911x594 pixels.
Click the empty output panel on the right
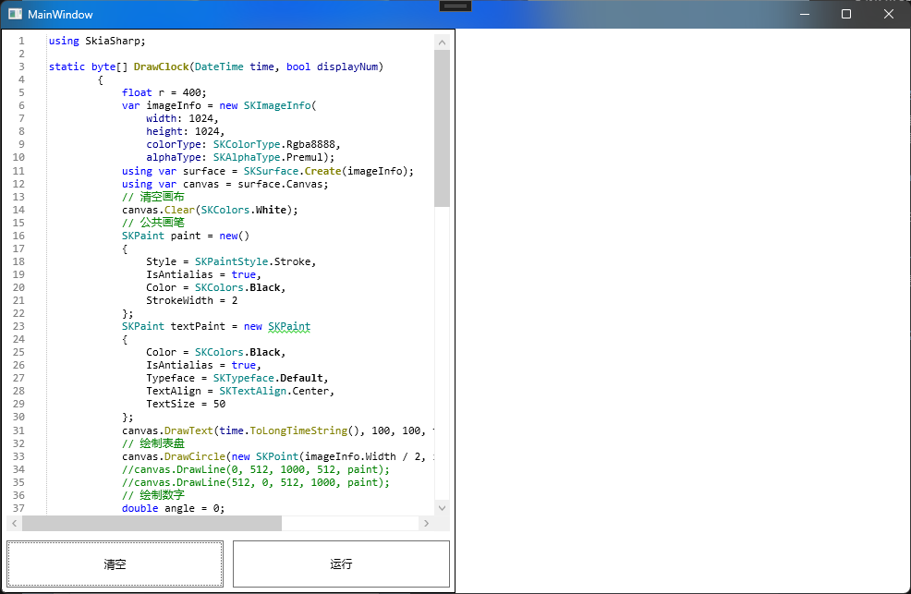click(682, 310)
